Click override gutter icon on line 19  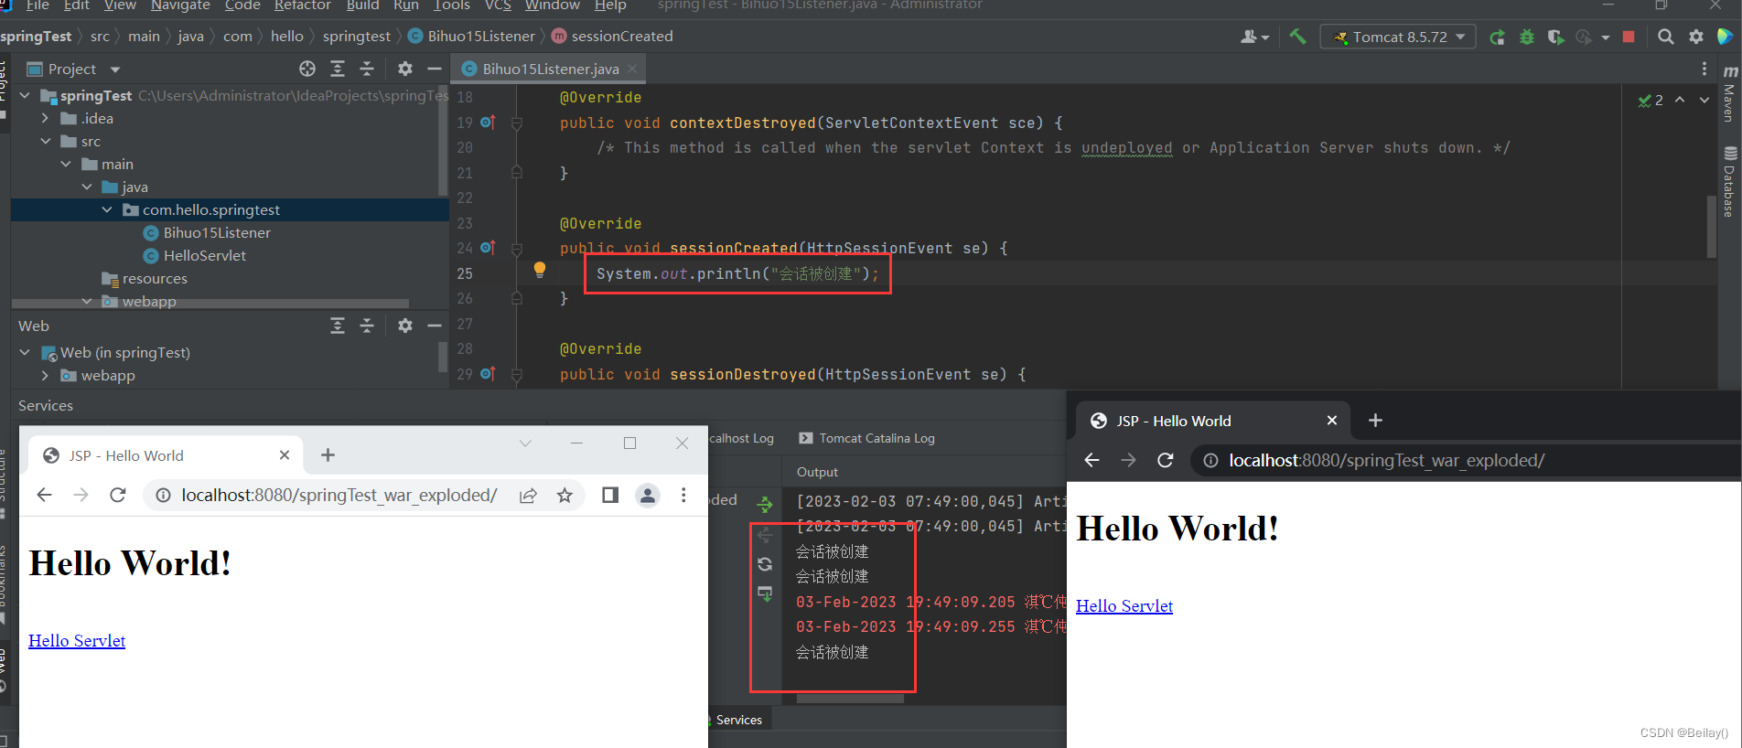(x=488, y=122)
